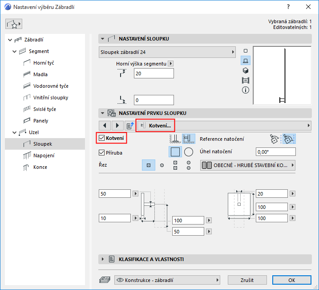
Task: Click bottom offset field showing 0
Action: [x=154, y=100]
